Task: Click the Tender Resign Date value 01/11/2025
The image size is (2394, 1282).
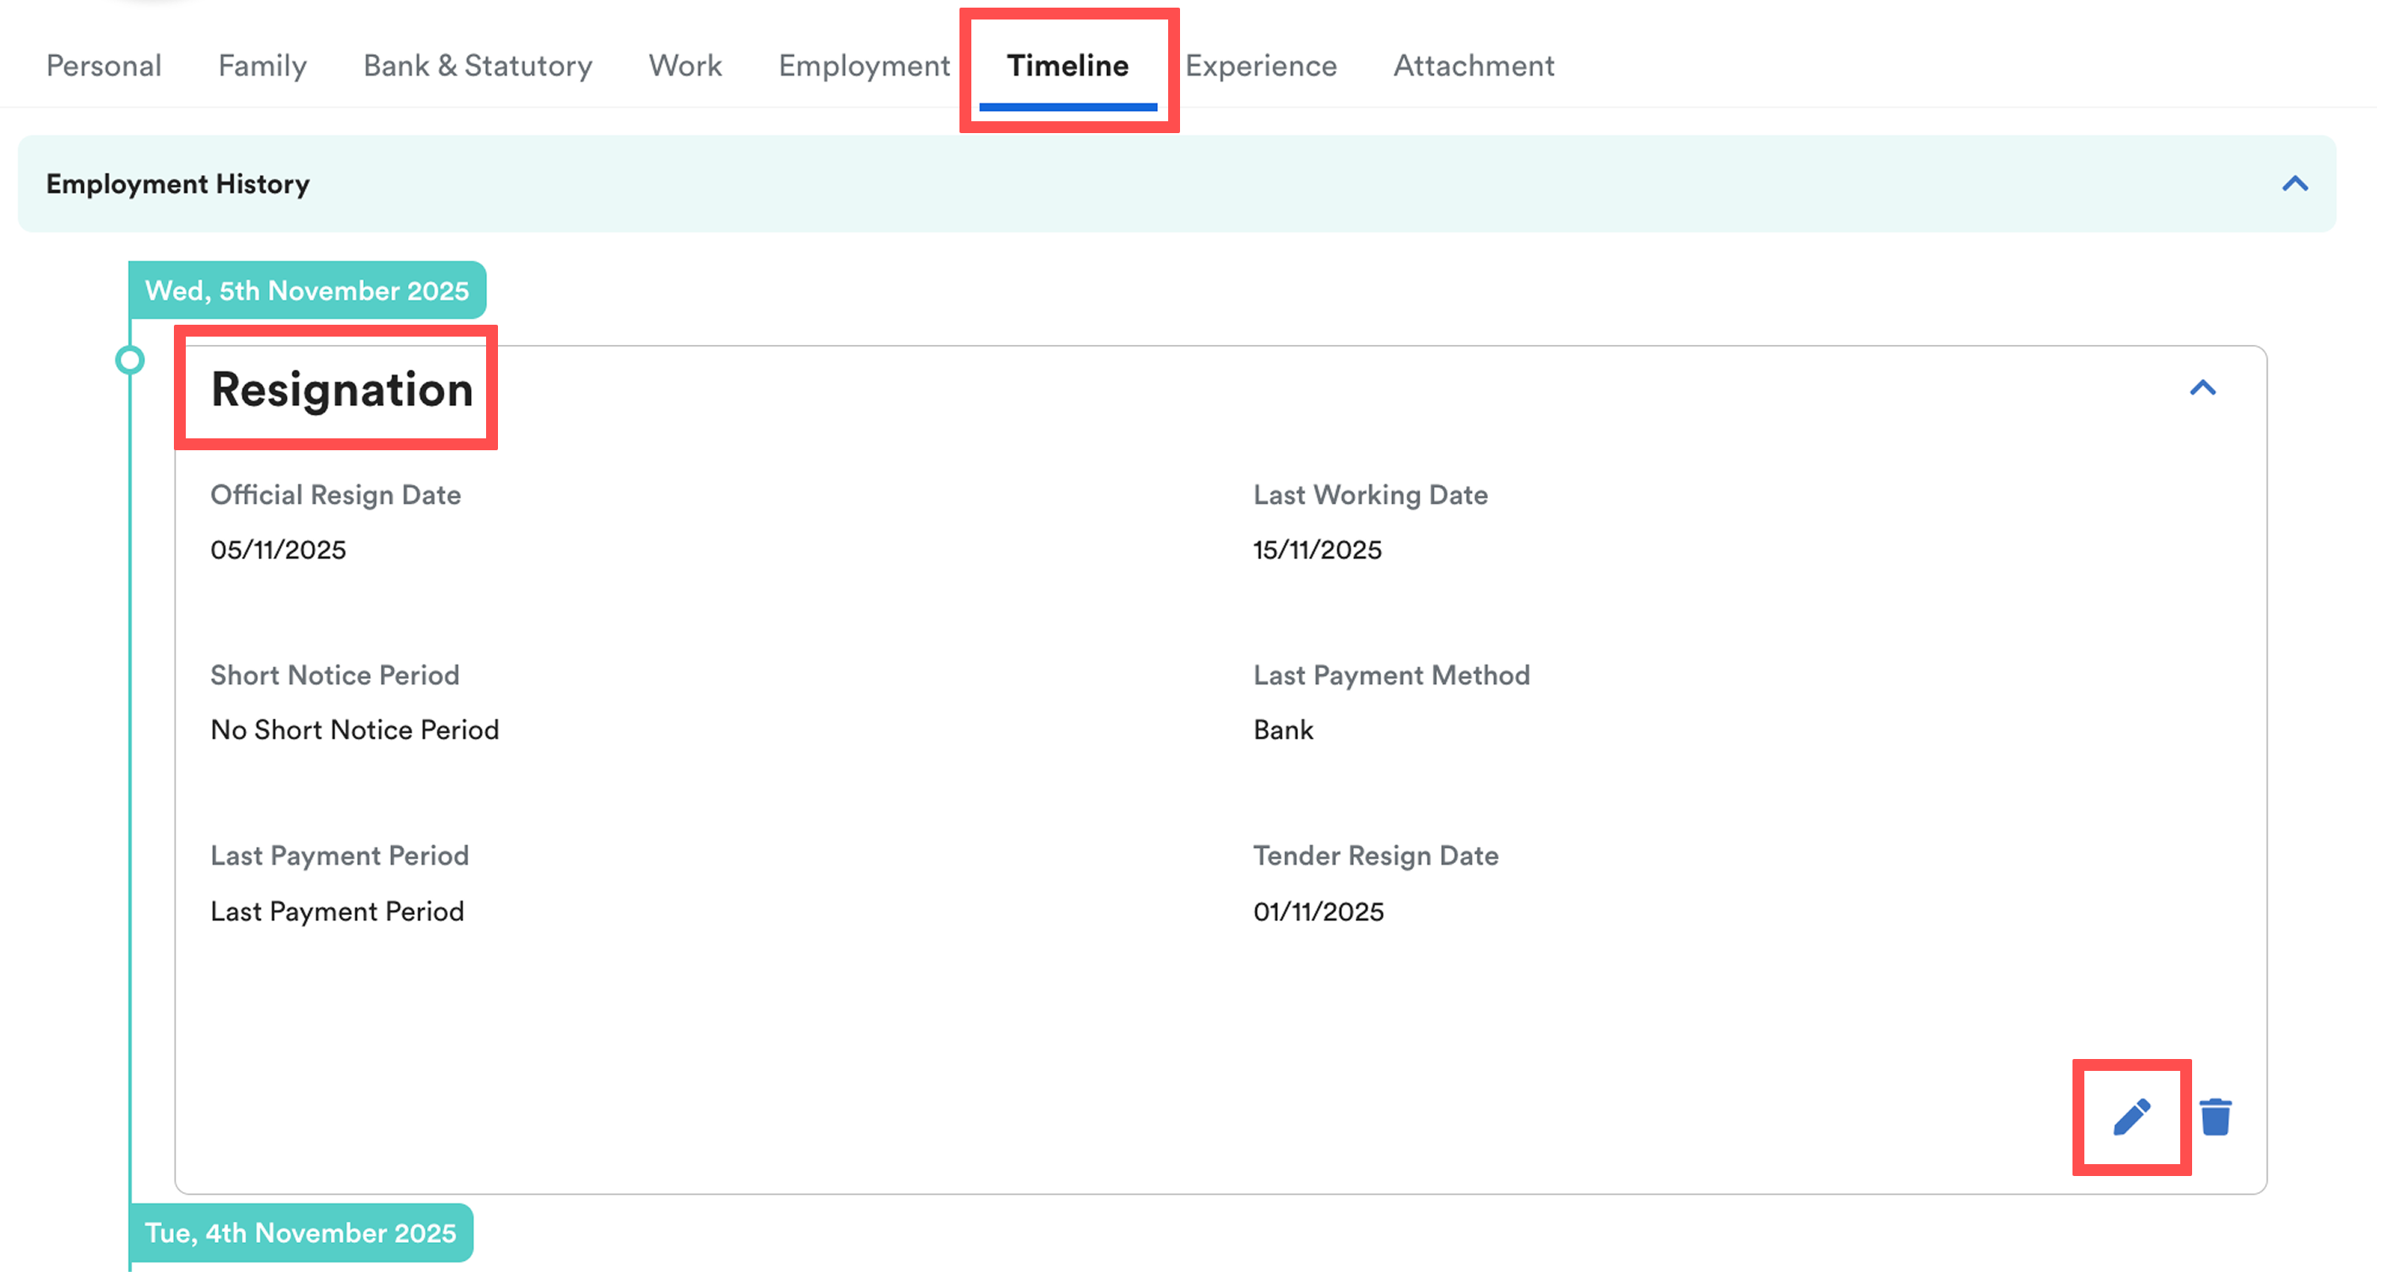Action: 1317,911
